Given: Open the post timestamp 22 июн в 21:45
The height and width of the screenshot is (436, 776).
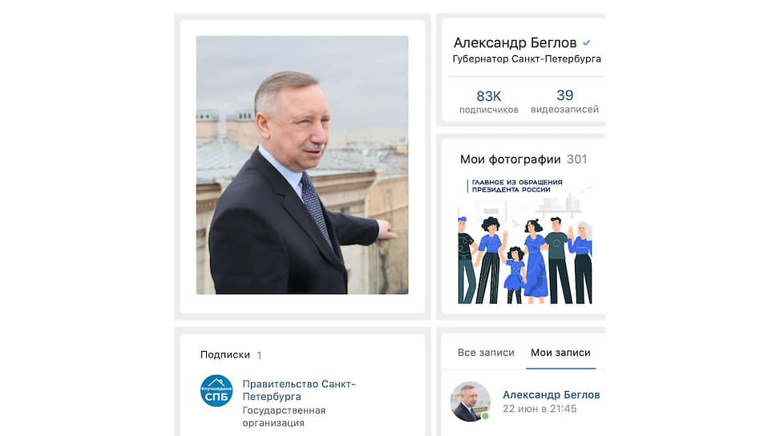Looking at the screenshot, I should point(540,409).
